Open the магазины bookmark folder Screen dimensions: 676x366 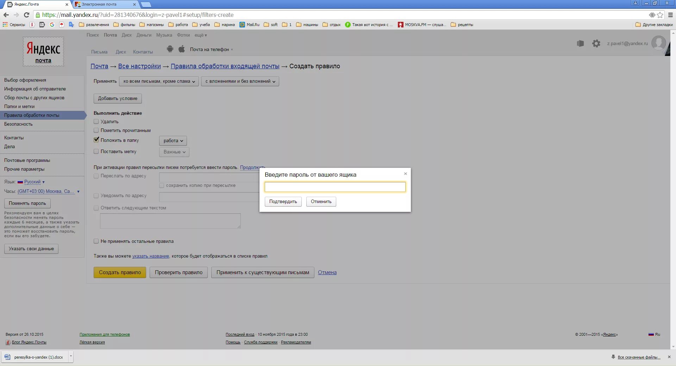click(152, 25)
